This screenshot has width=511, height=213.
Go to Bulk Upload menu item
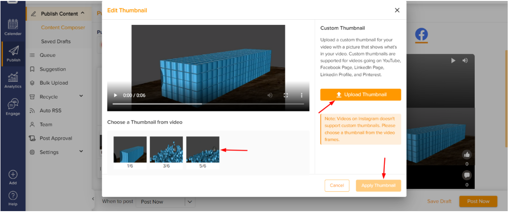coord(54,83)
